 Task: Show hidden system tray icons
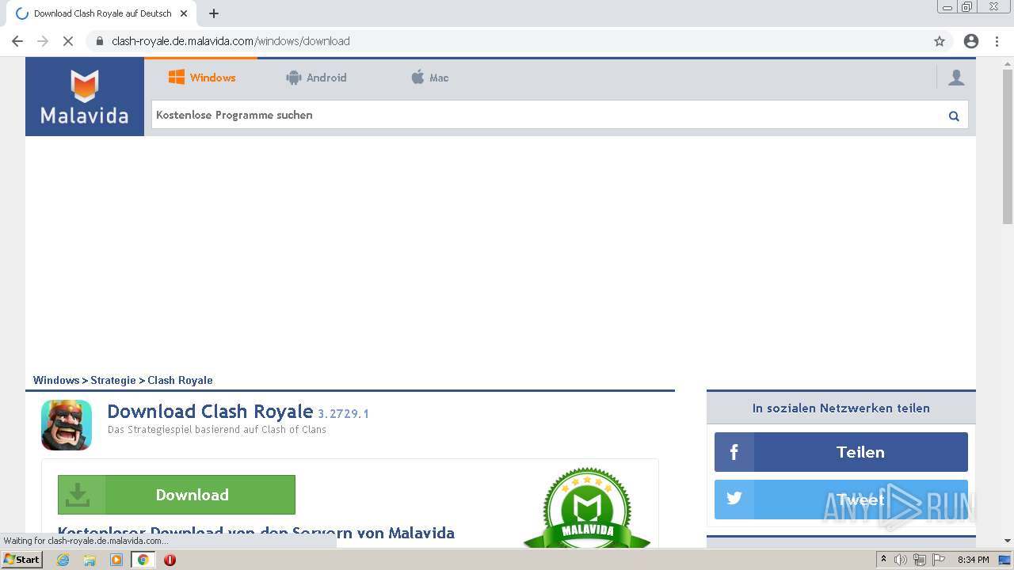884,560
